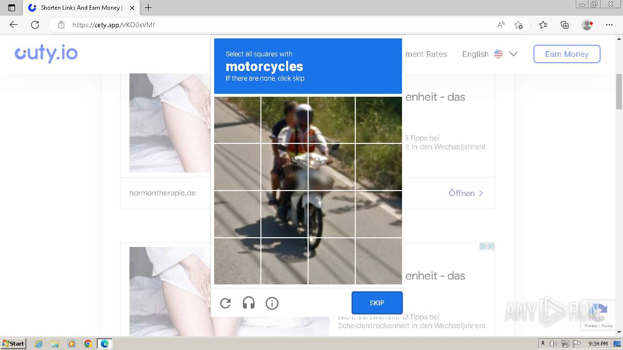This screenshot has width=623, height=350.
Task: Select the captcha square with the passenger's shoulder
Action: click(284, 120)
